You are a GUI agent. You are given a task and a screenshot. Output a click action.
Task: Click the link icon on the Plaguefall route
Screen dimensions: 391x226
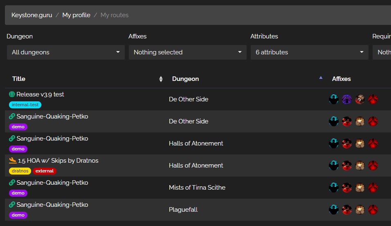click(x=12, y=205)
